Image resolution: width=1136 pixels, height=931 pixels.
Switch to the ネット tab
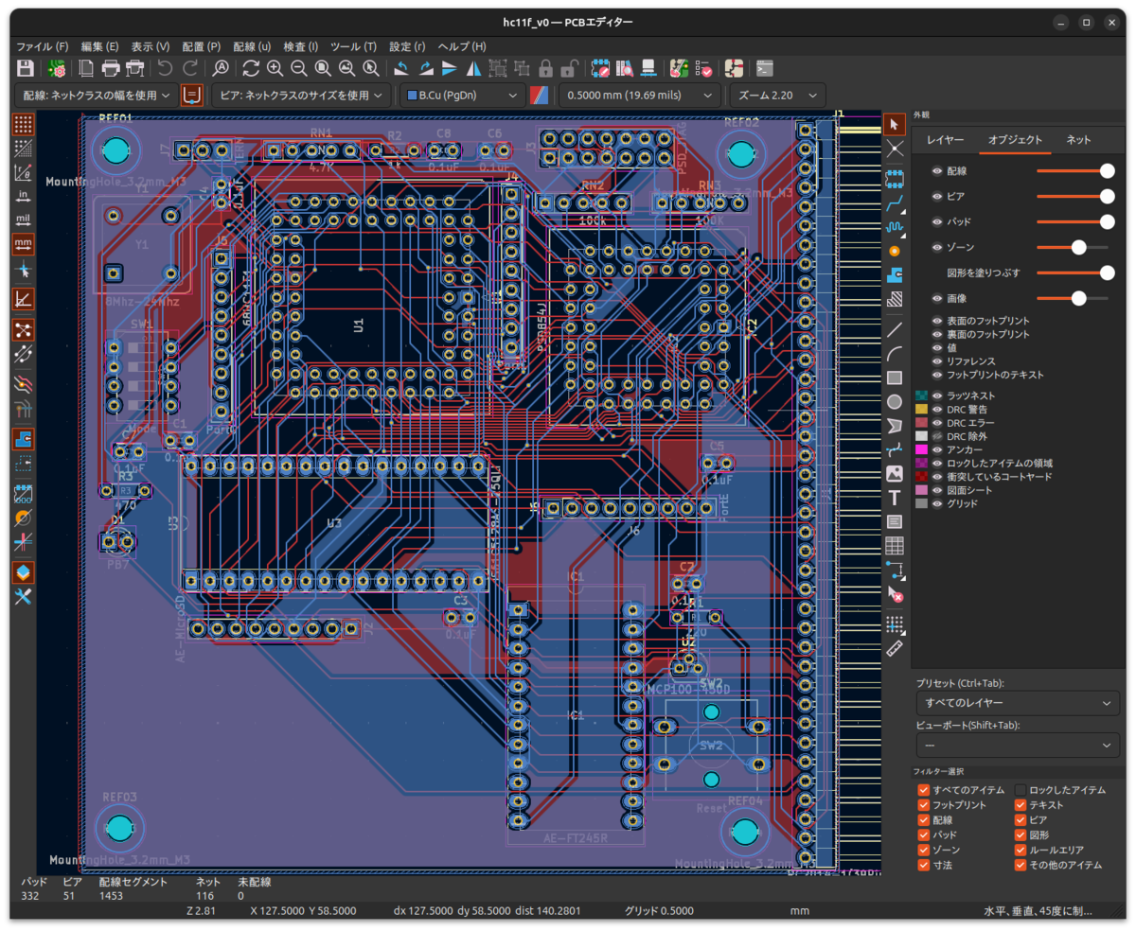click(1078, 140)
